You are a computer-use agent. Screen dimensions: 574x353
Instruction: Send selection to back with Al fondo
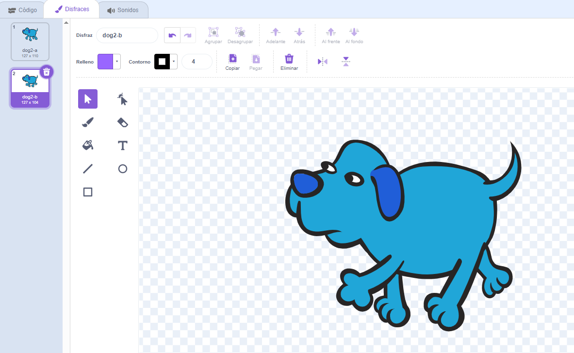(354, 35)
